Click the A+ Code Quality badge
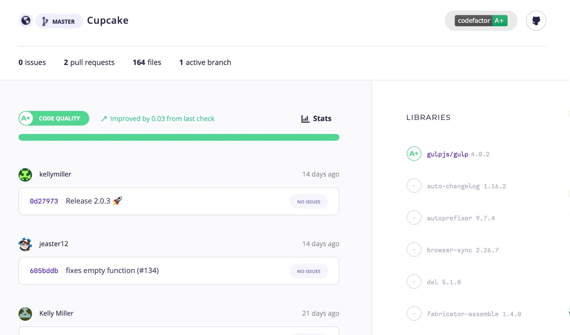570x335 pixels. [x=54, y=119]
